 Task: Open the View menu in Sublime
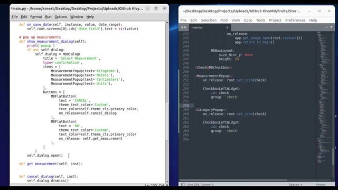click(x=236, y=20)
